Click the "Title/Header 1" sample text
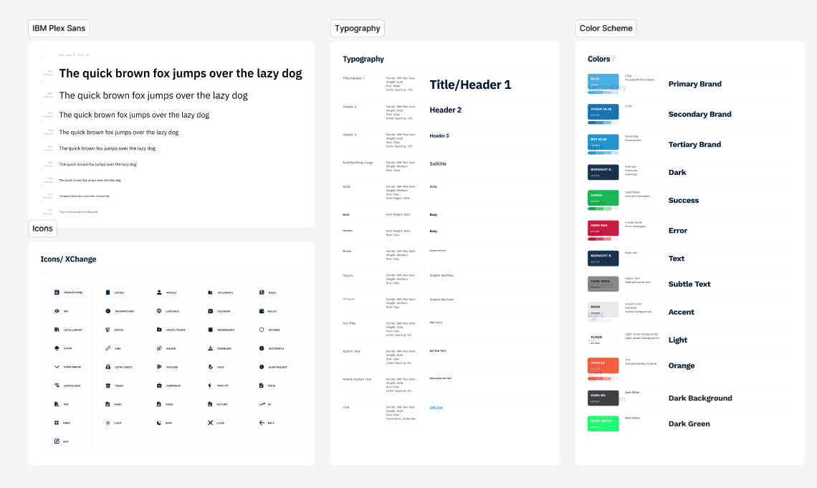The image size is (817, 488). point(471,85)
